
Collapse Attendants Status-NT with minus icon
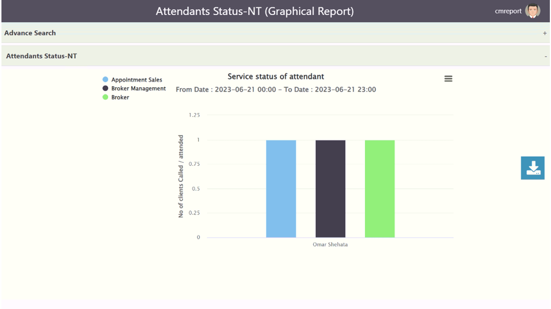point(546,56)
